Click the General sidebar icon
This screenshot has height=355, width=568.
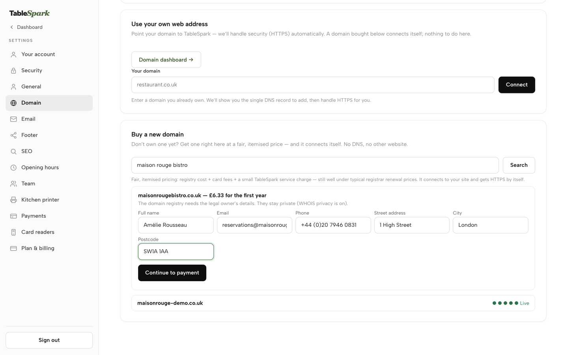pos(13,87)
